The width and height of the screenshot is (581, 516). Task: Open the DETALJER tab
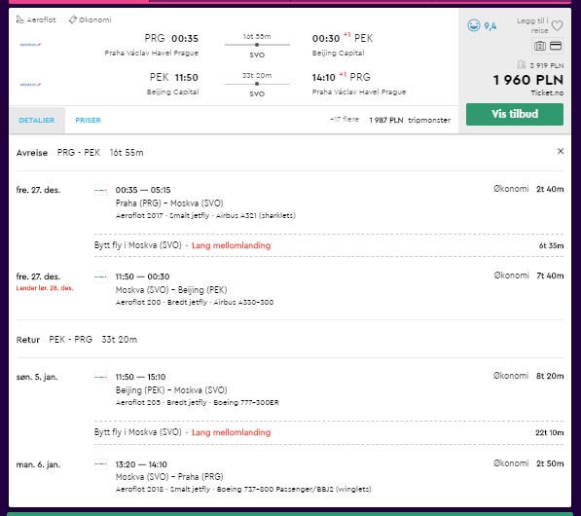[37, 120]
